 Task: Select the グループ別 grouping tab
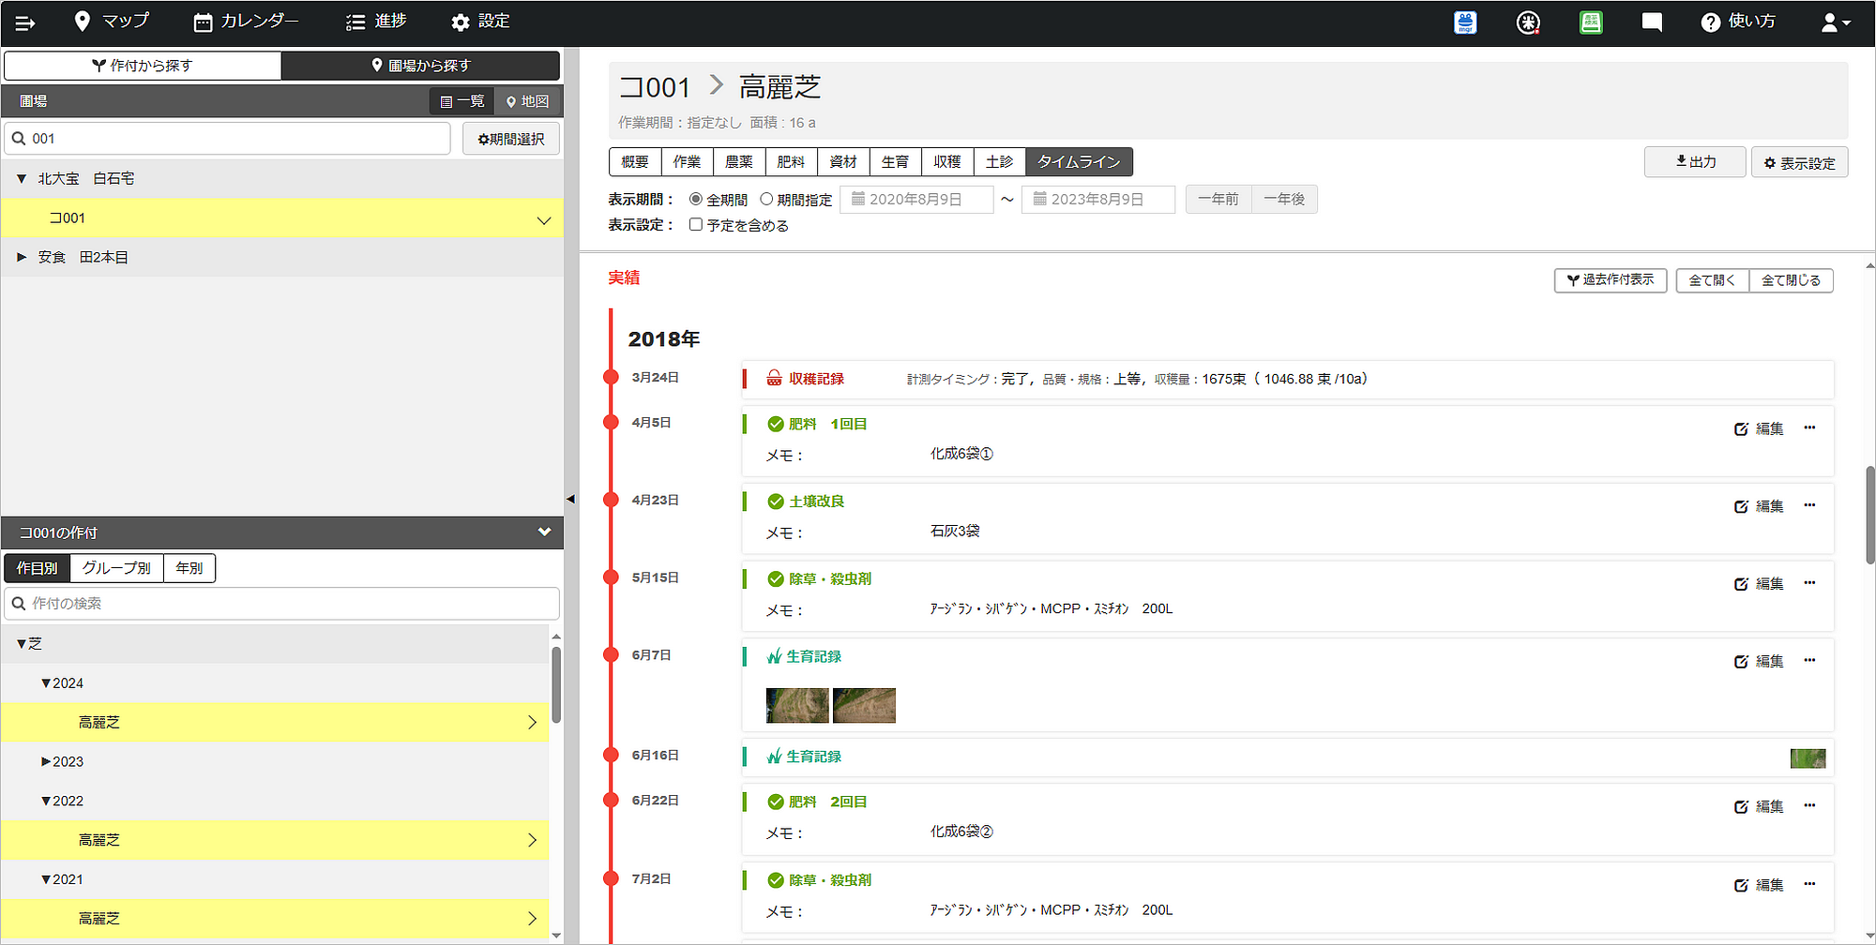pyautogui.click(x=116, y=568)
